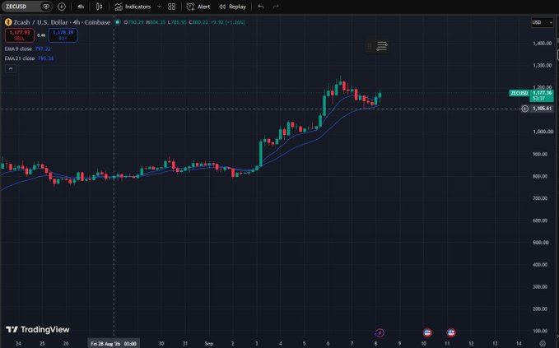Viewport: 559px width, 348px height.
Task: Click the 0.46 spread value between Sell and Buy
Action: [41, 35]
